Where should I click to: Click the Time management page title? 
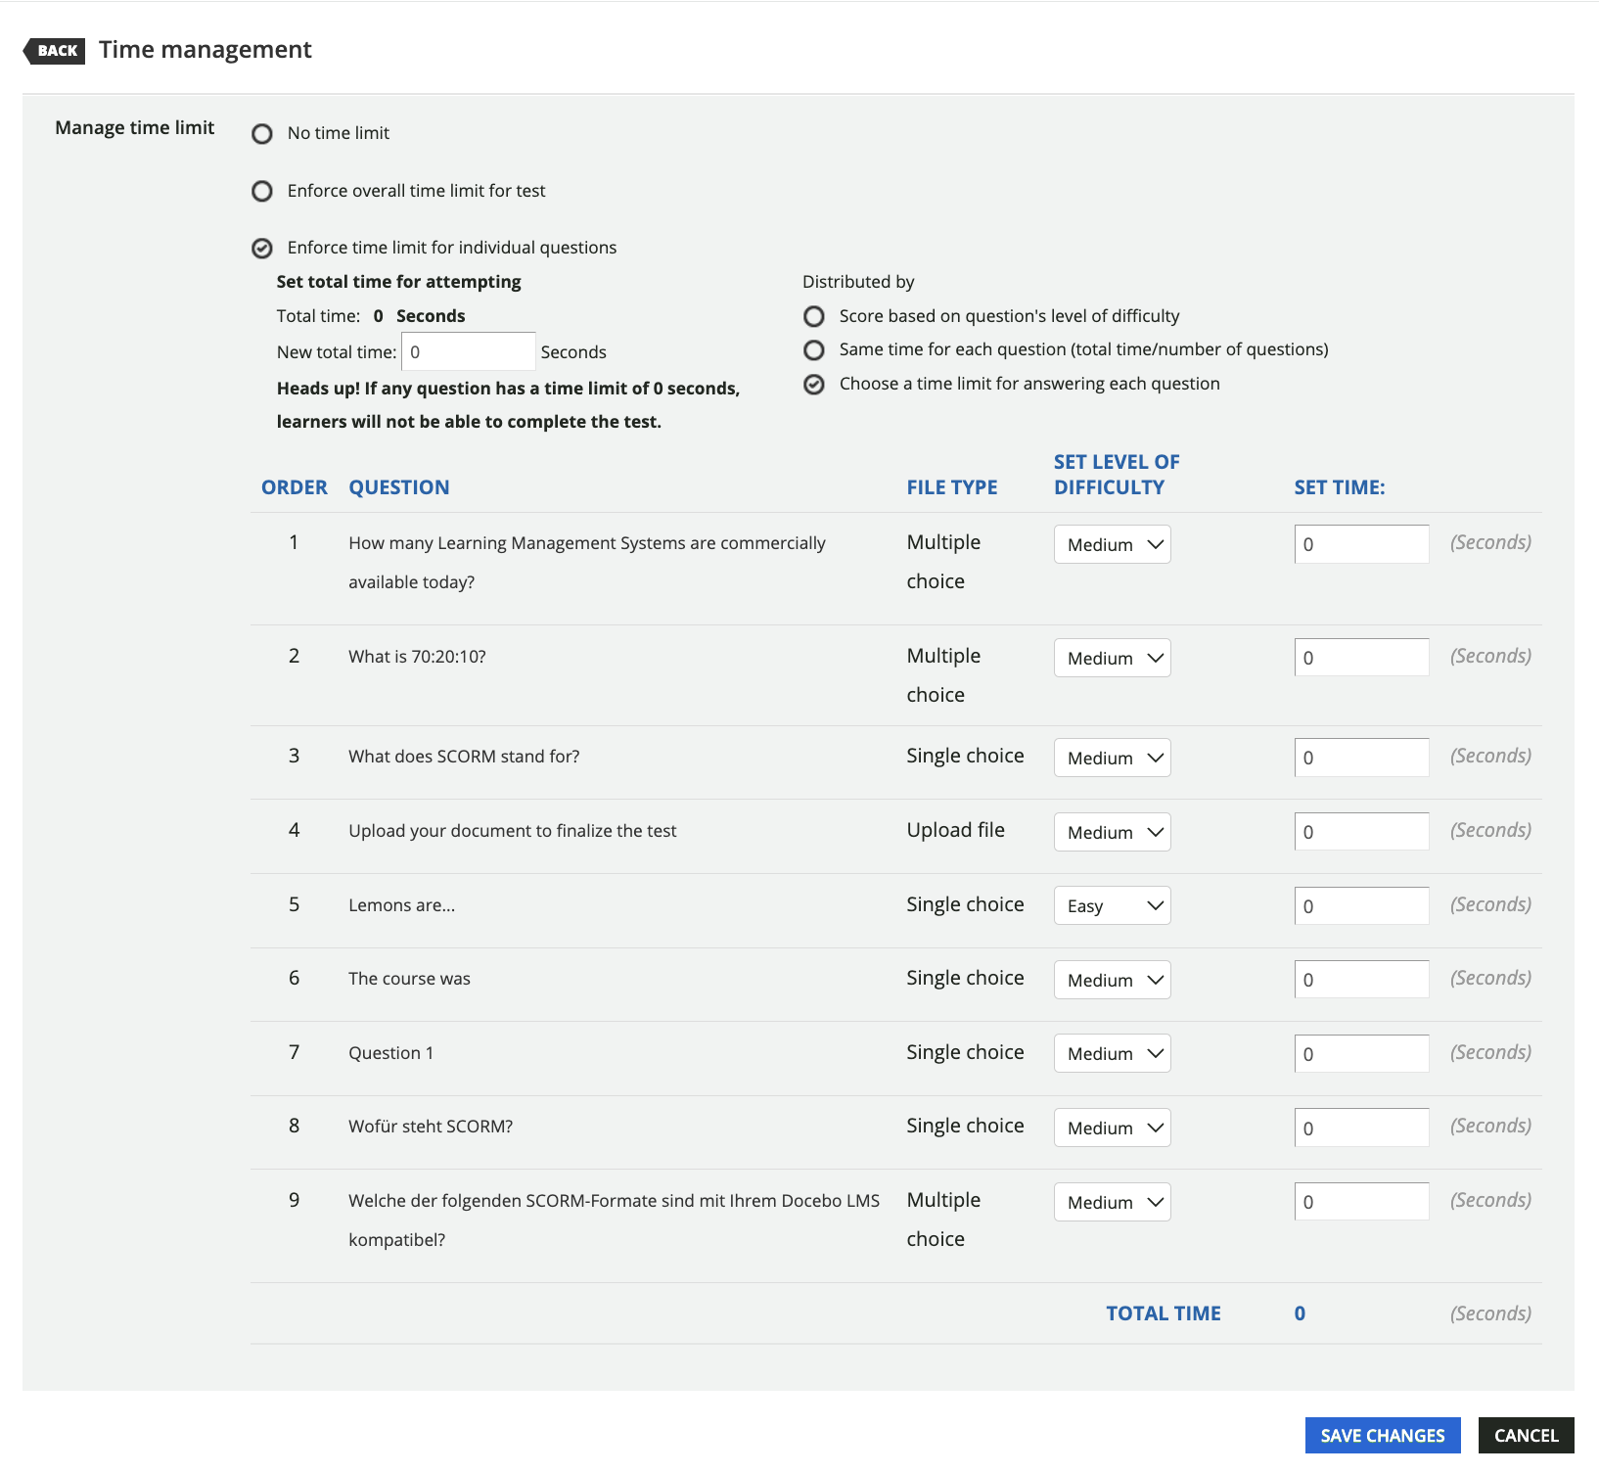pos(206,50)
